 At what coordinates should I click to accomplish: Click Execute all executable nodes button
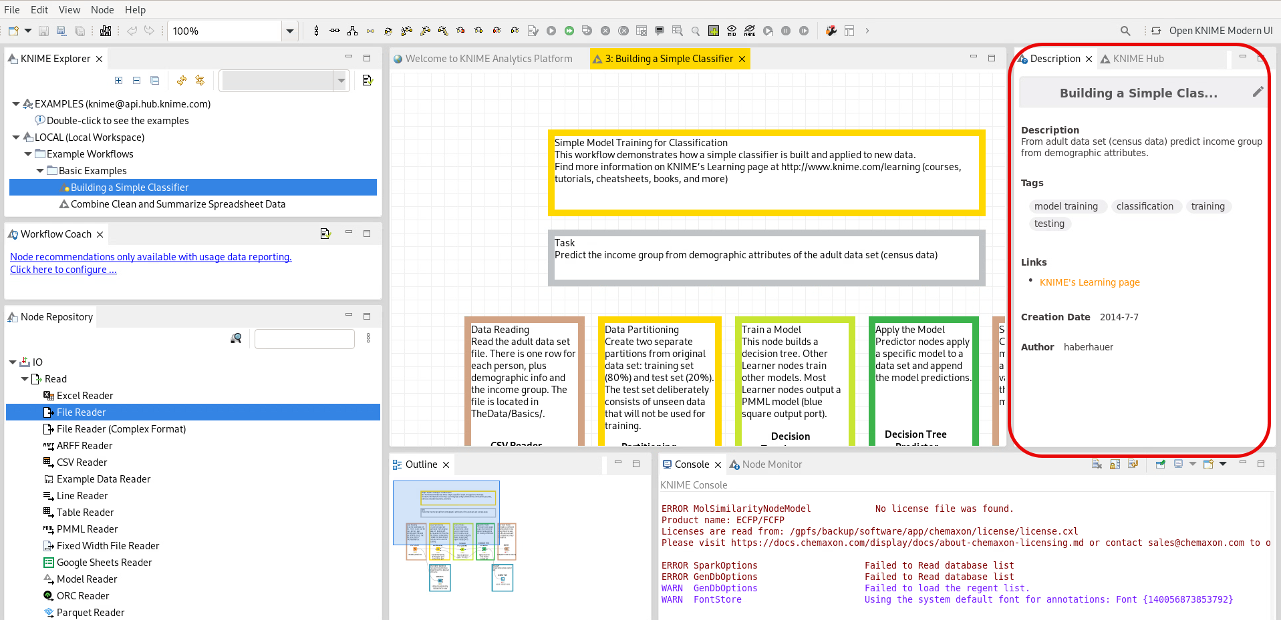569,31
